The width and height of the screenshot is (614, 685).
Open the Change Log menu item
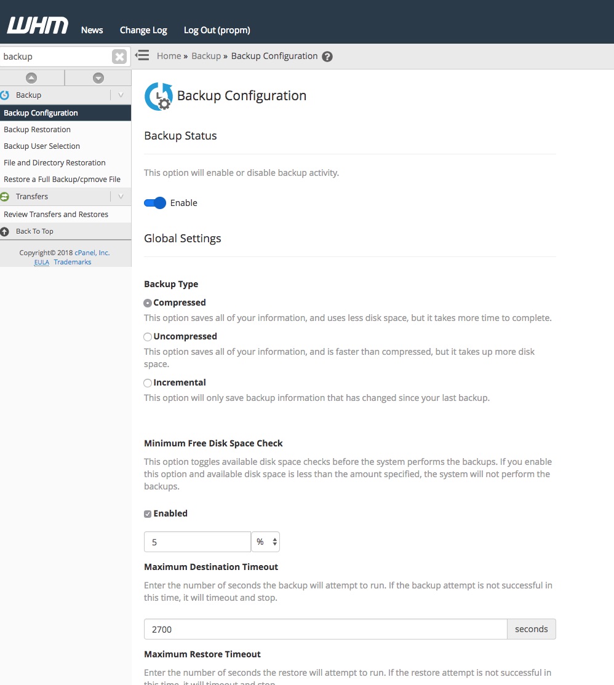143,30
